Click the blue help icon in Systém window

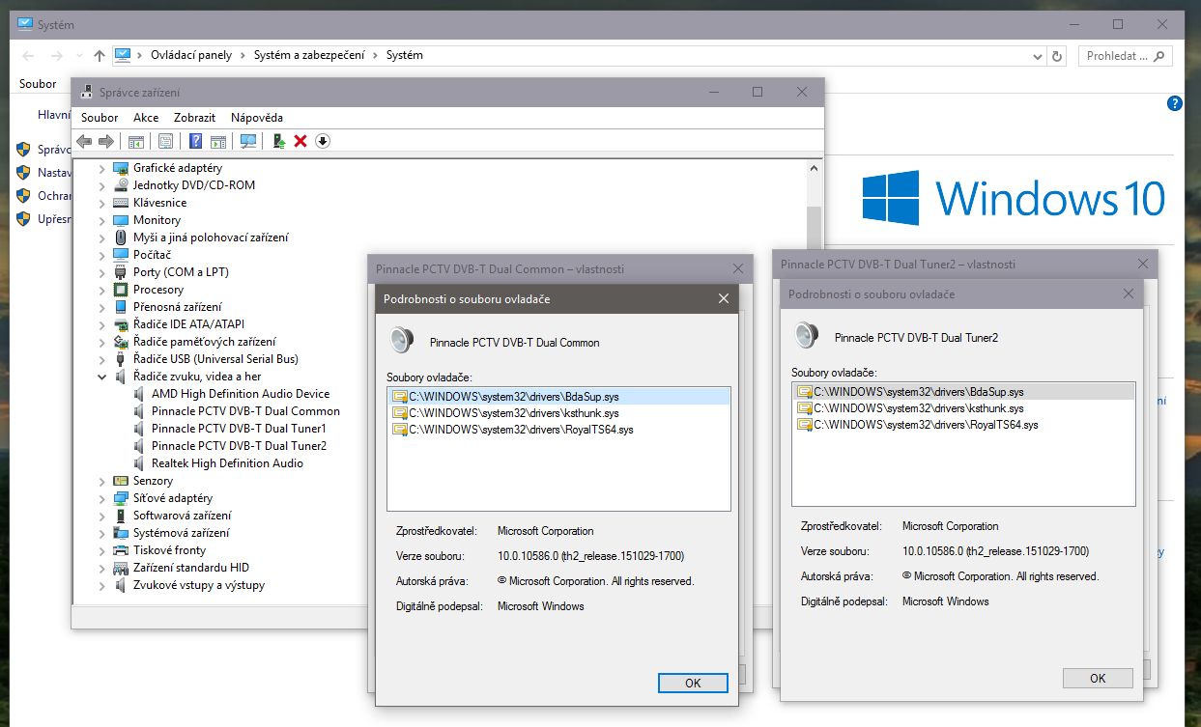1174,103
